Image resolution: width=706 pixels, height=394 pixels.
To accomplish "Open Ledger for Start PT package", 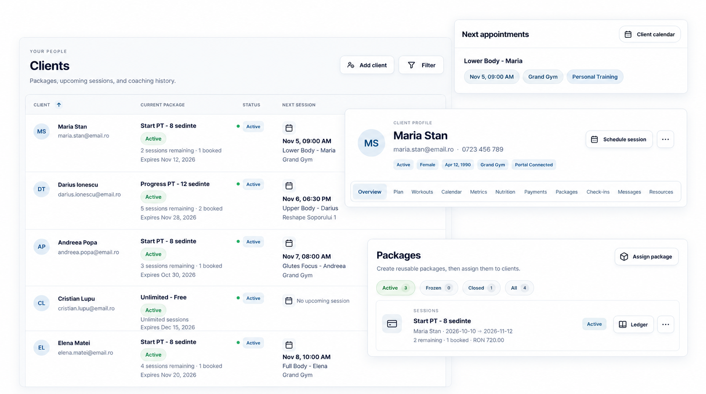I will coord(634,324).
